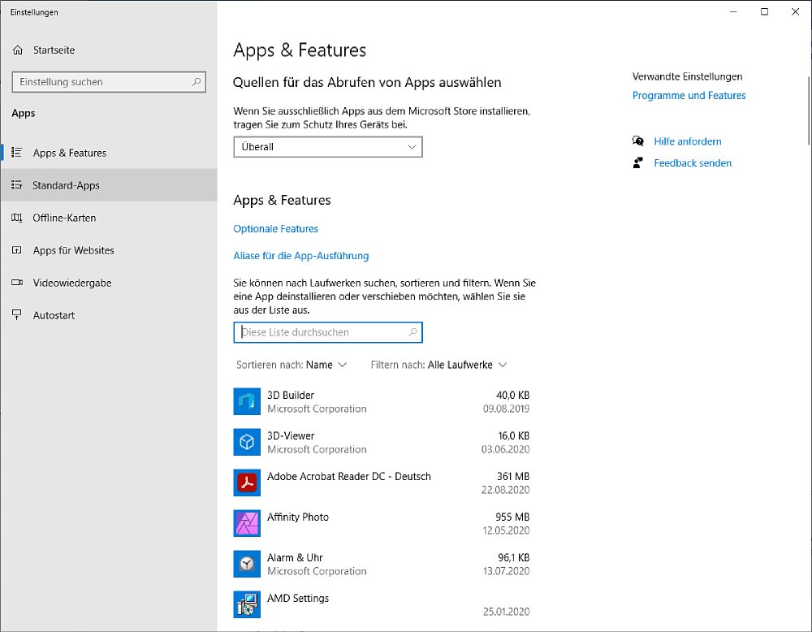Maximize the Einstellungen window
The image size is (812, 632).
764,12
